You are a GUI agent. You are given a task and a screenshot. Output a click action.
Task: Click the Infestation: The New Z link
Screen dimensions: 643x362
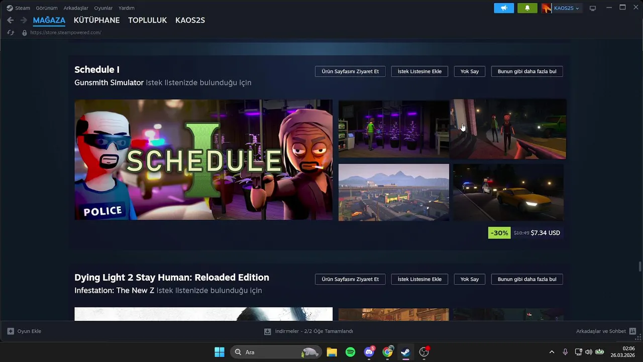[x=115, y=291]
